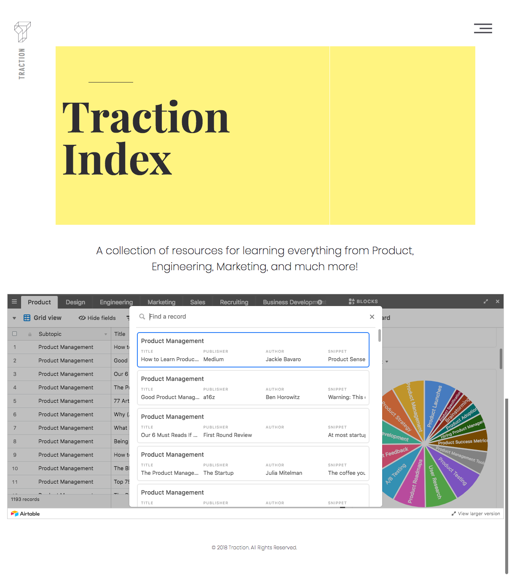
Task: Click the View larger version link
Action: point(476,514)
